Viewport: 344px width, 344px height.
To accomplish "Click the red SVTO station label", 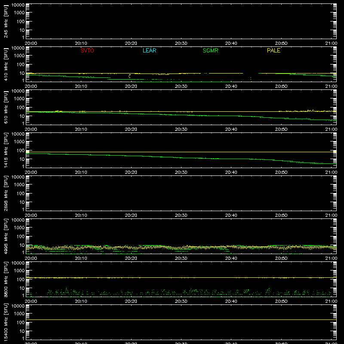I will [x=87, y=50].
